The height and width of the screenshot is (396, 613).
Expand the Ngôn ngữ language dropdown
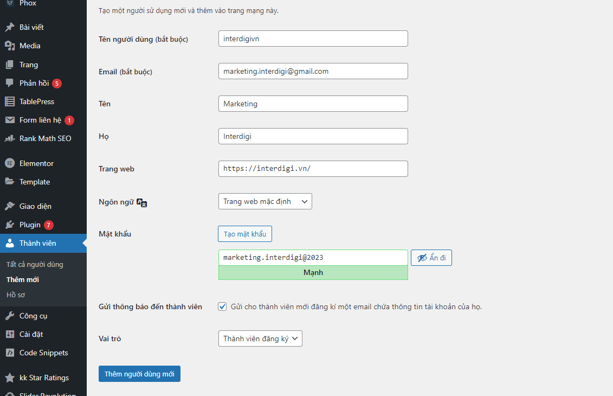[265, 201]
